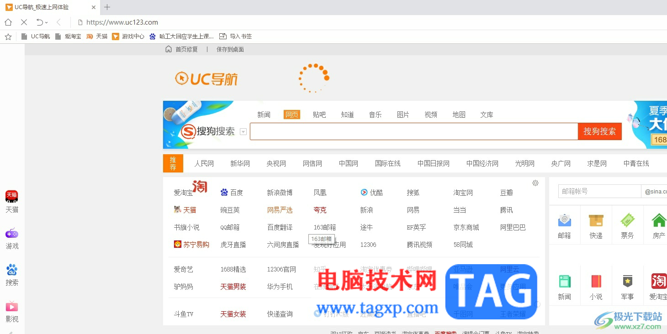Image resolution: width=667 pixels, height=334 pixels.
Task: Open dropdown arrow beside undo icon
Action: pos(47,22)
